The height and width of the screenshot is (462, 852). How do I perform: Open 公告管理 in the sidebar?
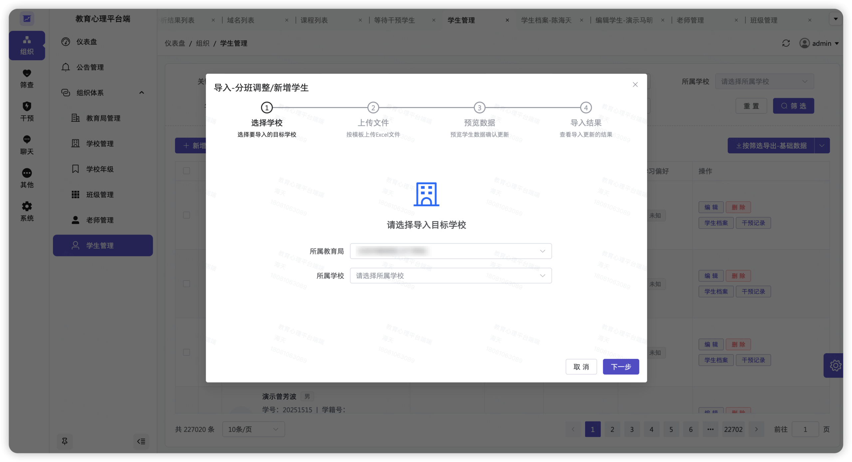pos(103,67)
